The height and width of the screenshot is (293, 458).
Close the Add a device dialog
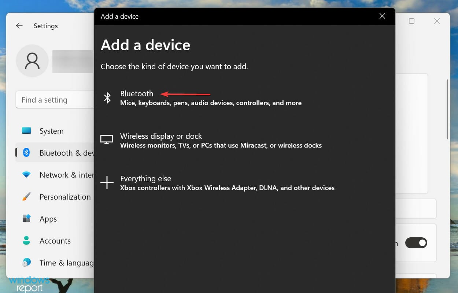[x=382, y=16]
